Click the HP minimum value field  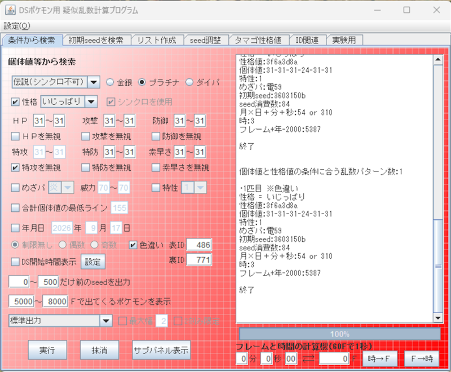(x=39, y=121)
